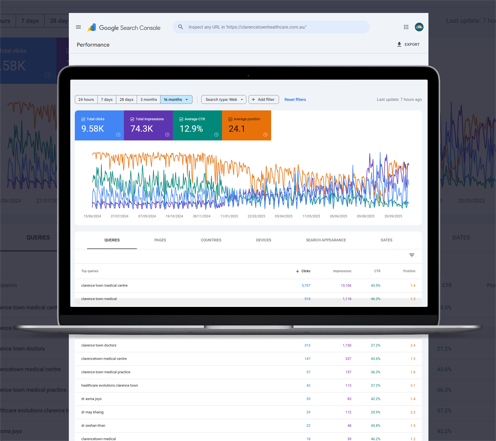This screenshot has height=441, width=496.
Task: Toggle the Average position checkbox
Action: click(230, 119)
